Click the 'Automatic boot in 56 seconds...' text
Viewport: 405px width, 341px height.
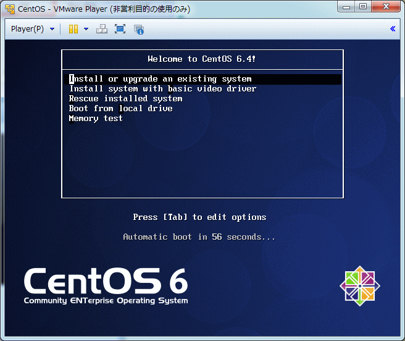199,237
